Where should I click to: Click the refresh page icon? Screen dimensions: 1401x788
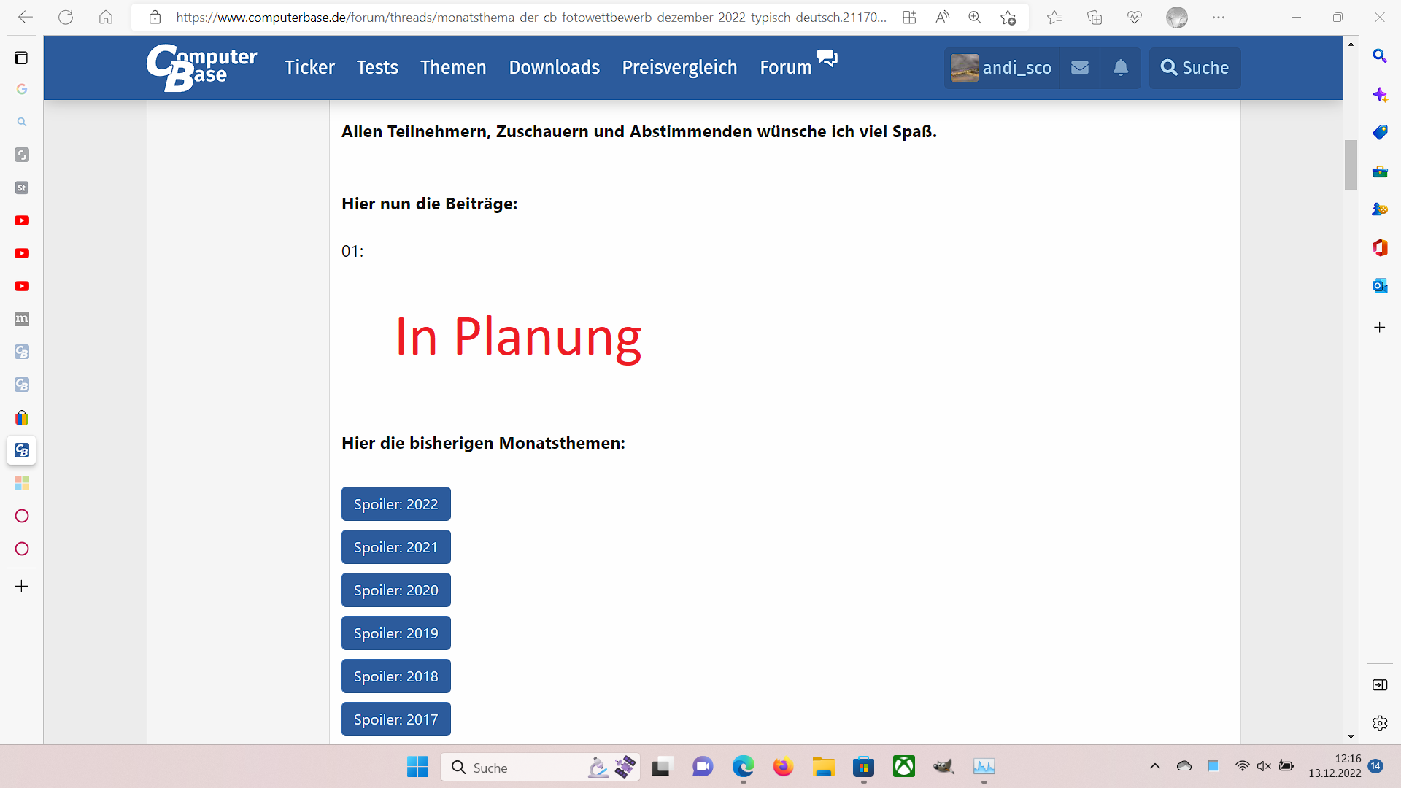pos(66,18)
